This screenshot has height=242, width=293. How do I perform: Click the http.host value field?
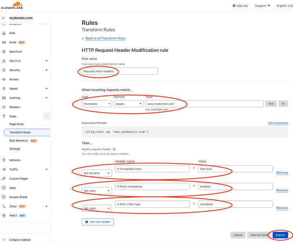[x=236, y=169]
